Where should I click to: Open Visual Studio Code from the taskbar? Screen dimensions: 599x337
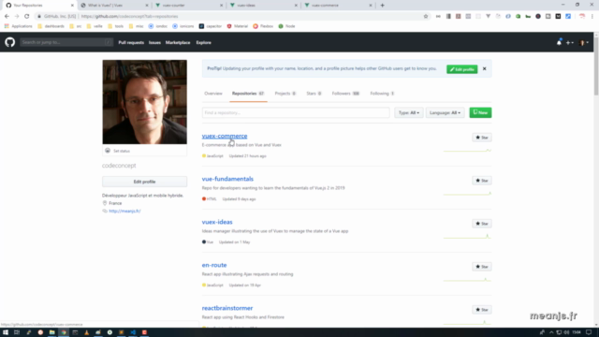(x=133, y=332)
